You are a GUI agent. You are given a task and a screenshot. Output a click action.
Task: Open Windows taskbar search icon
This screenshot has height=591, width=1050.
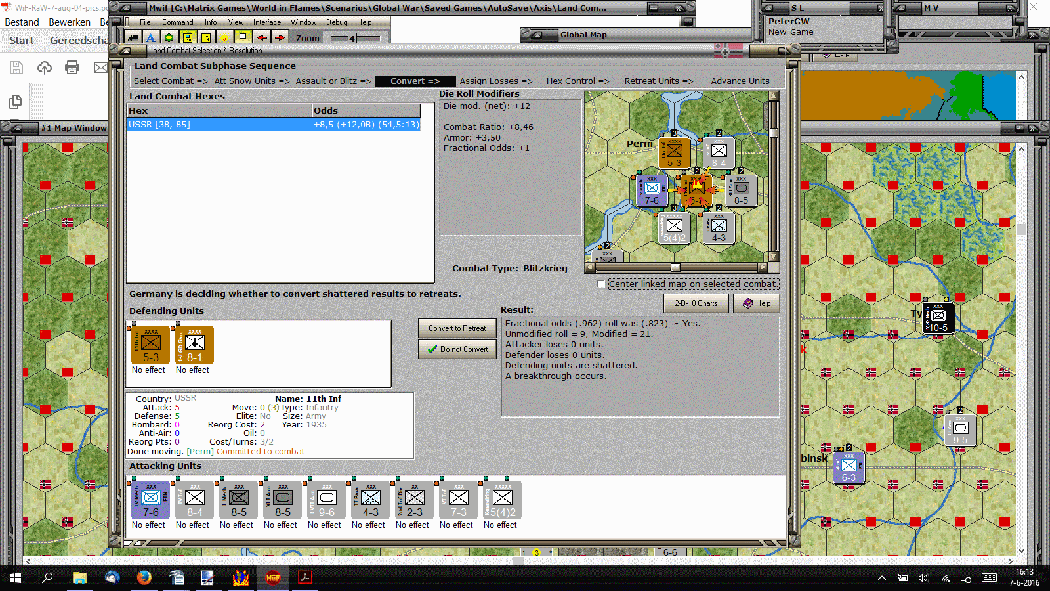47,578
